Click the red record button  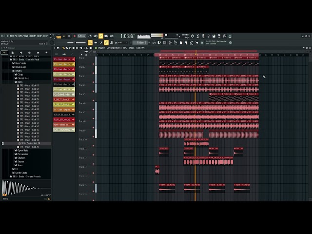point(75,36)
